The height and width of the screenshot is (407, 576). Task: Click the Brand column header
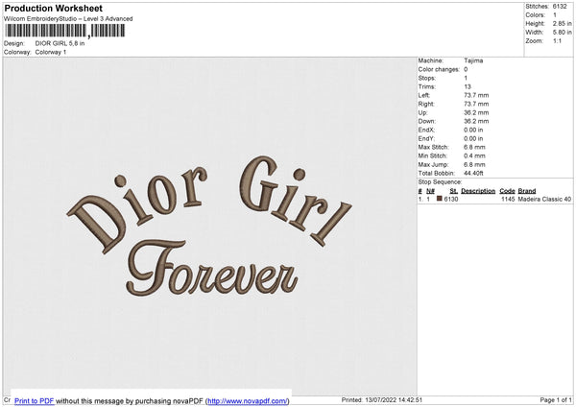(527, 191)
